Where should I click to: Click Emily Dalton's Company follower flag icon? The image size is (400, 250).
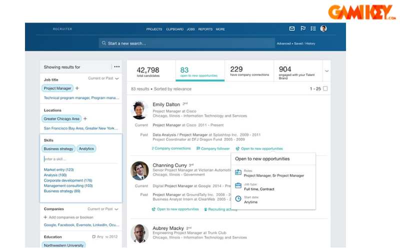point(198,148)
